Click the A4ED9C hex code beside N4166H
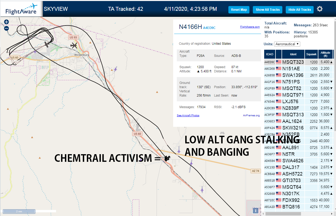This screenshot has height=216, width=336. (209, 28)
